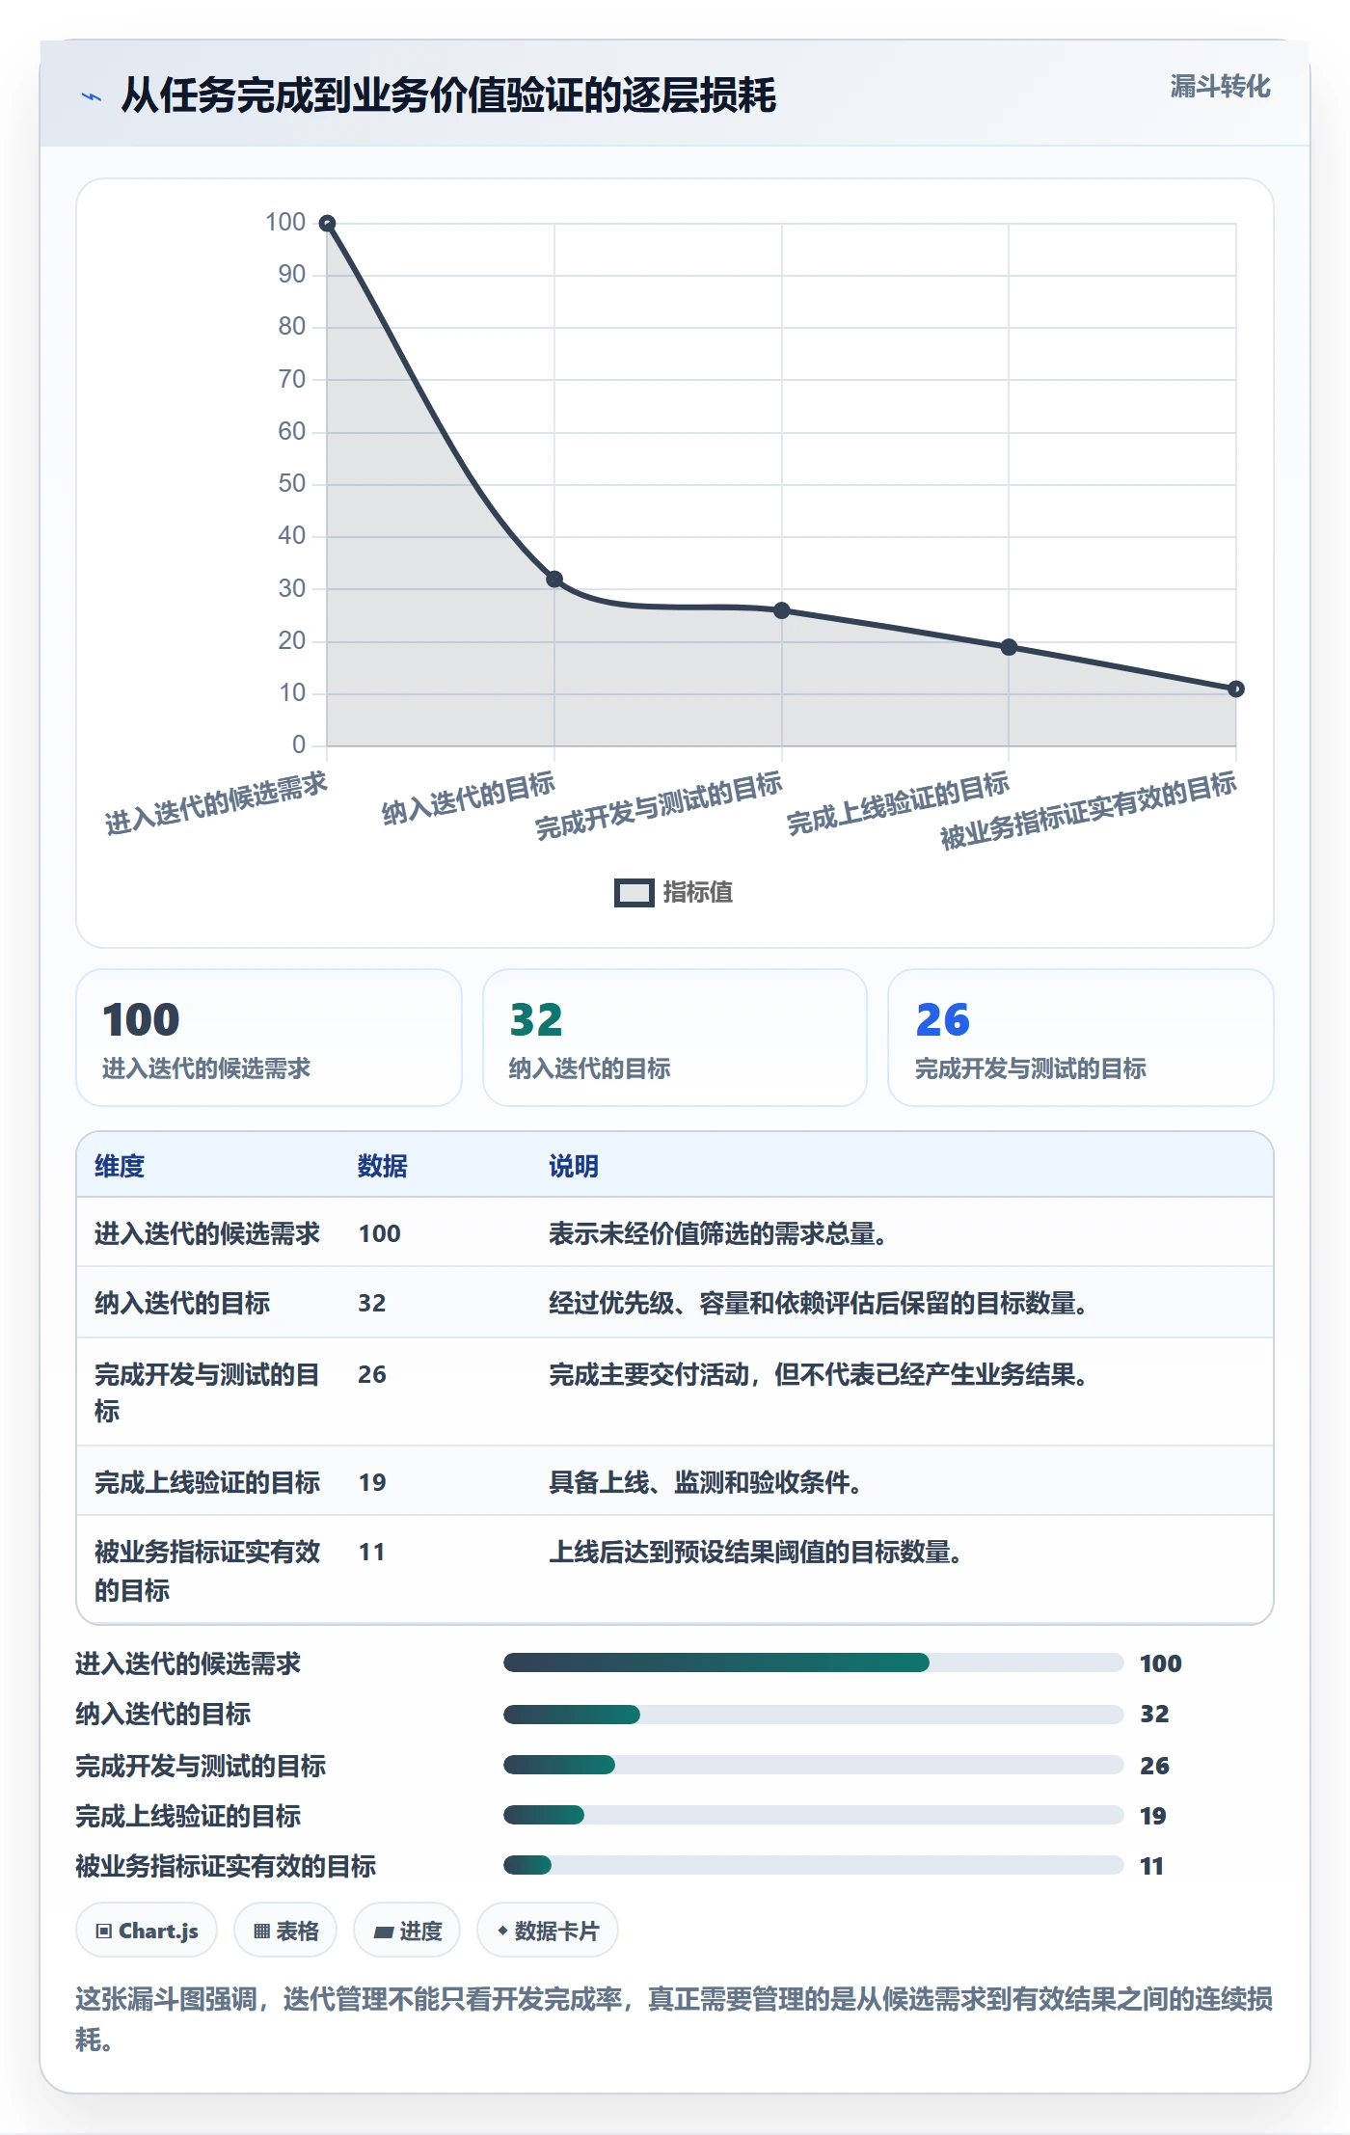Click the 指标值 legend label
The image size is (1350, 2135).
point(698,893)
